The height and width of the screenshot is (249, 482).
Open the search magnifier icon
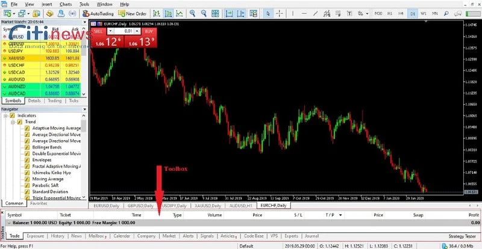pos(446,13)
